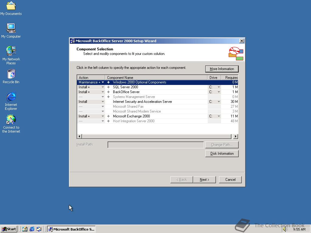Click the Disk Information button

click(x=222, y=153)
